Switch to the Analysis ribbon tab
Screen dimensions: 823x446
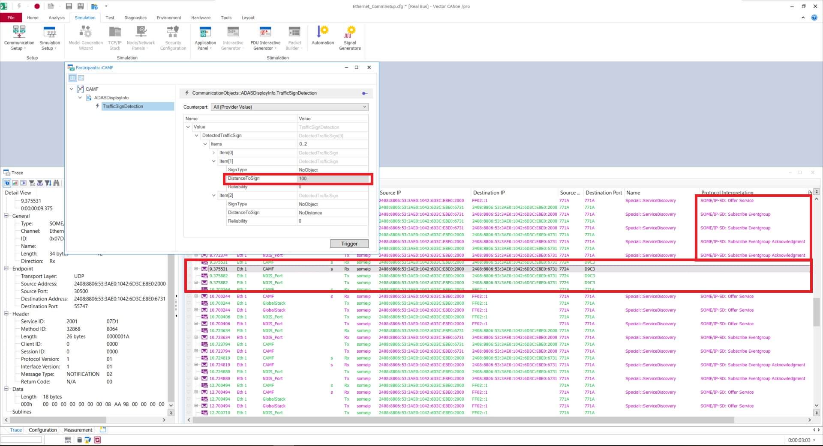click(57, 18)
